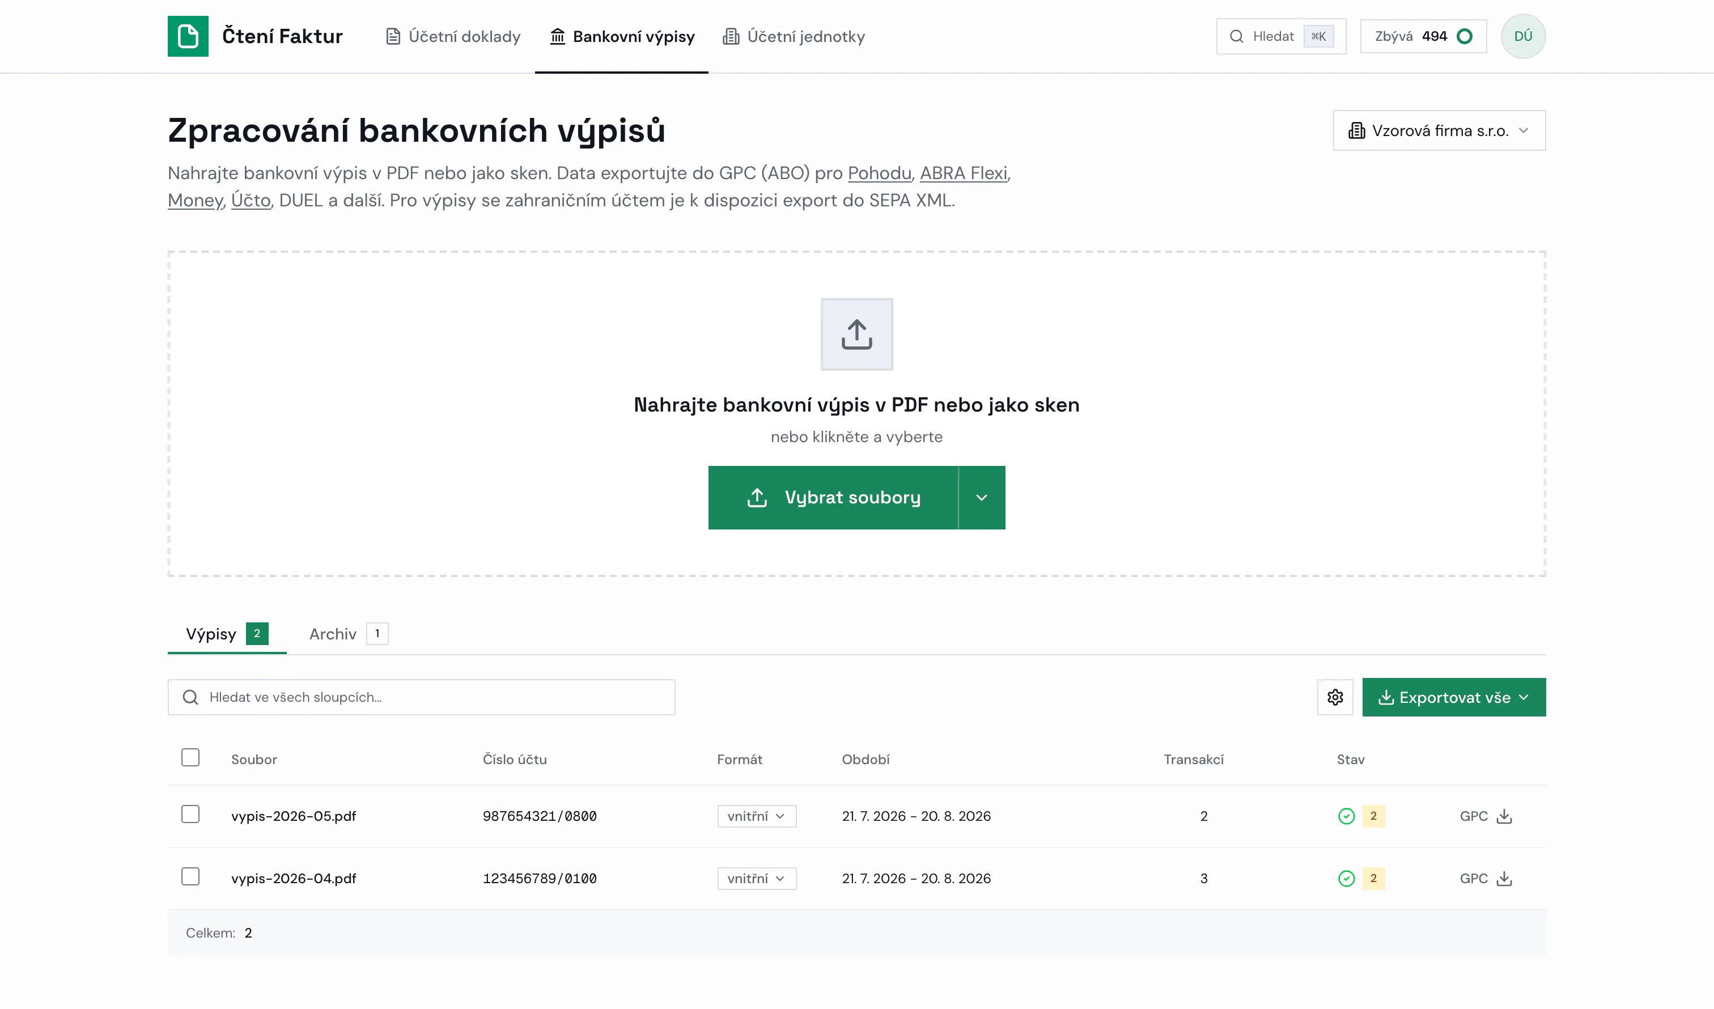Click the Vybrat soubory button
Image resolution: width=1714 pixels, height=1009 pixels.
pyautogui.click(x=833, y=497)
